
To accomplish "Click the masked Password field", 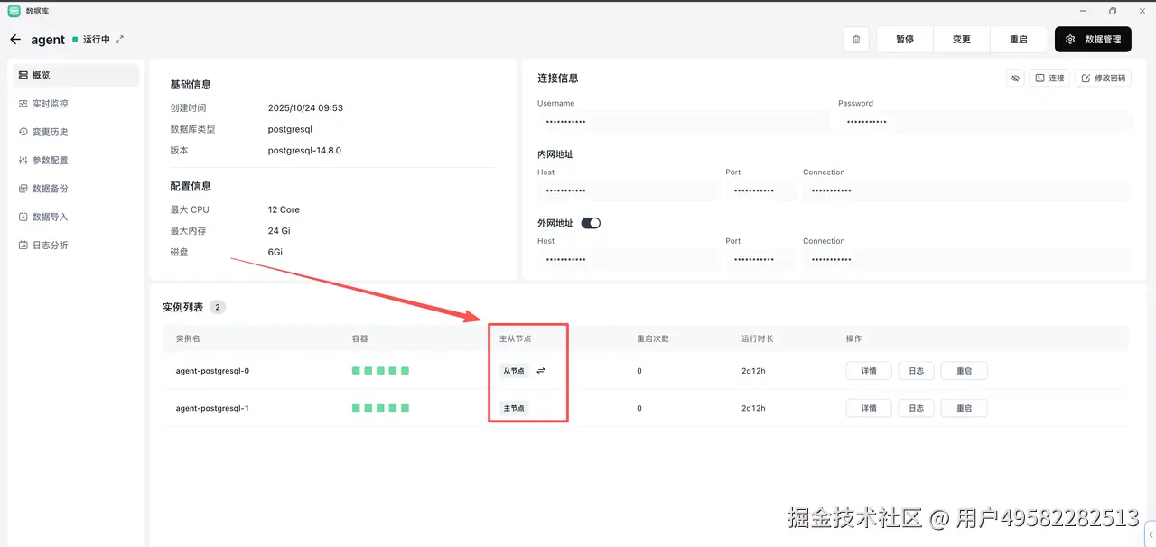I will pos(984,122).
